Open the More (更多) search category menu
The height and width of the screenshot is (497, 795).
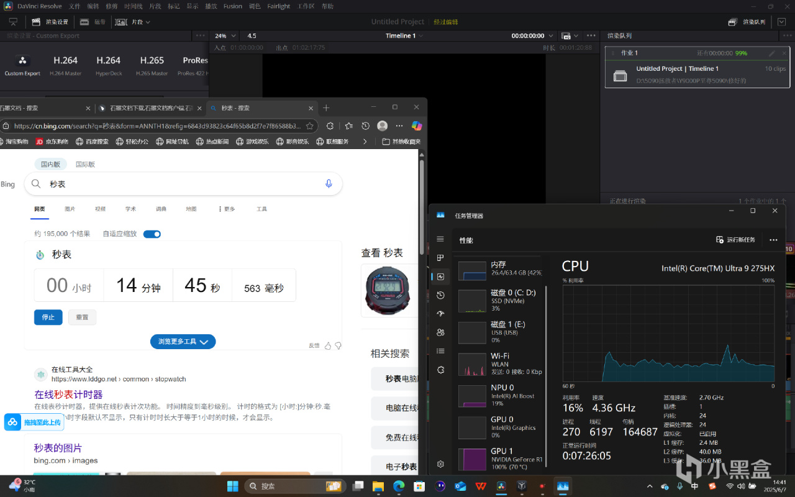[226, 209]
